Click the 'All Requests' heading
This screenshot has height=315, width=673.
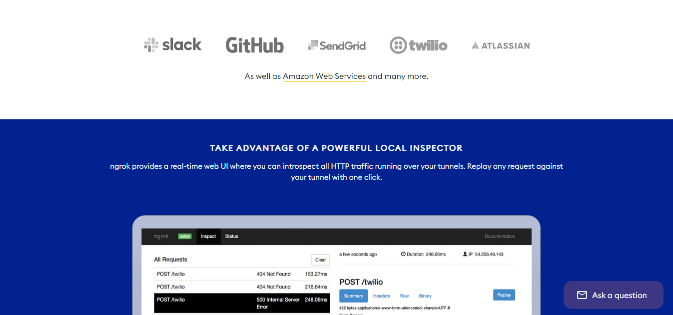click(x=170, y=260)
